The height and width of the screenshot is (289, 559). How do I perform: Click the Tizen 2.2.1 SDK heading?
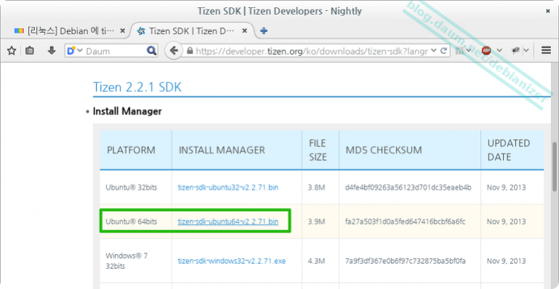pos(138,87)
